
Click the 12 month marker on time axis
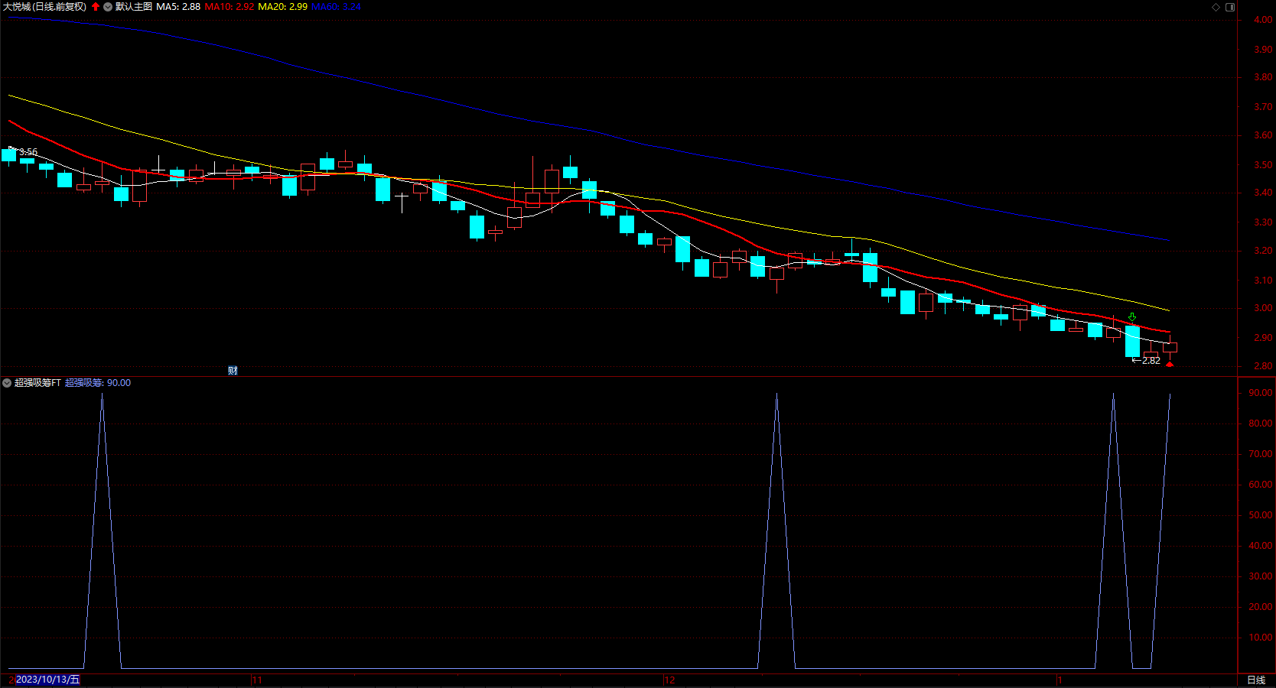coord(670,680)
